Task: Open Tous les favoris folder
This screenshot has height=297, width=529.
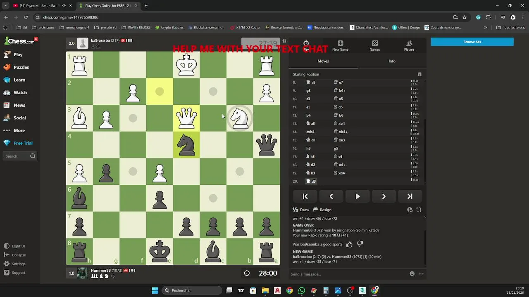Action: [x=511, y=28]
